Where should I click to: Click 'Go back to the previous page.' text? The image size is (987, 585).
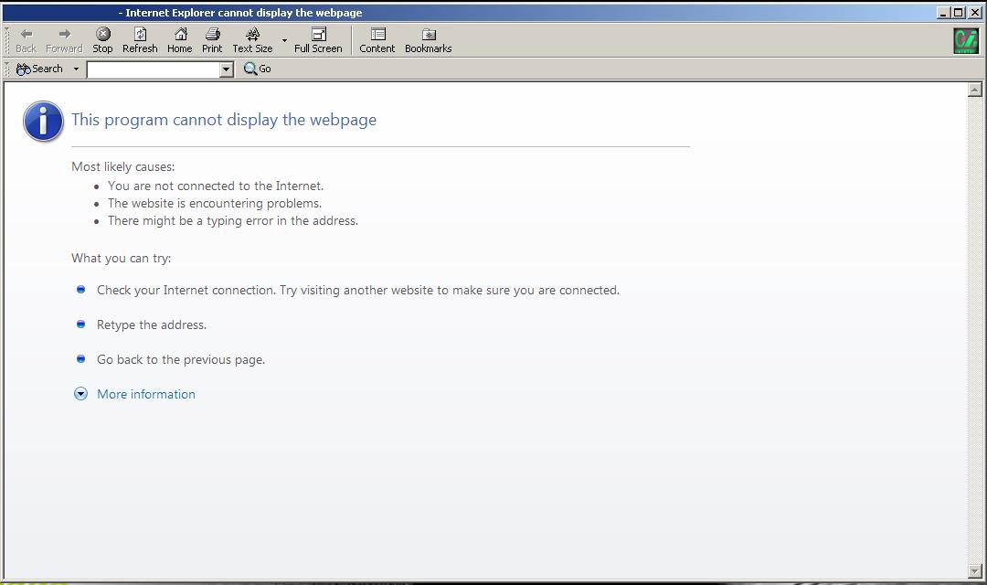tap(181, 359)
